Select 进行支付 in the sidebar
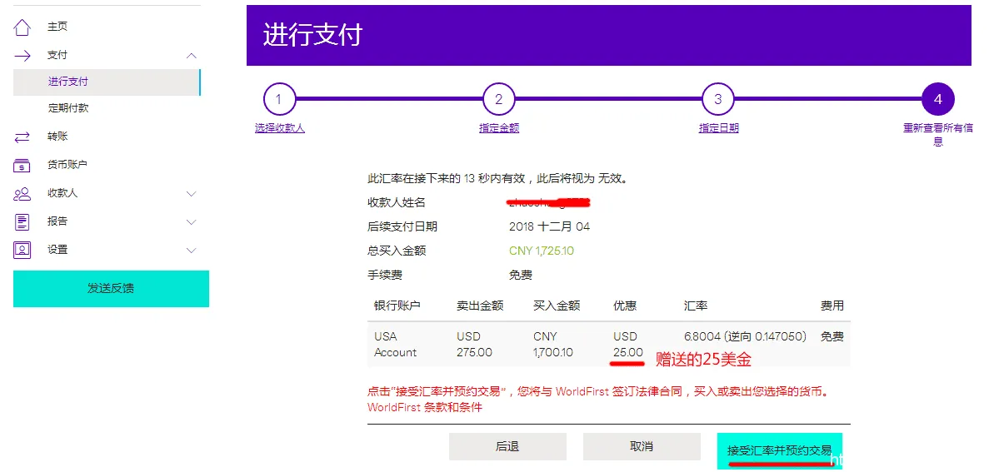 pyautogui.click(x=107, y=82)
